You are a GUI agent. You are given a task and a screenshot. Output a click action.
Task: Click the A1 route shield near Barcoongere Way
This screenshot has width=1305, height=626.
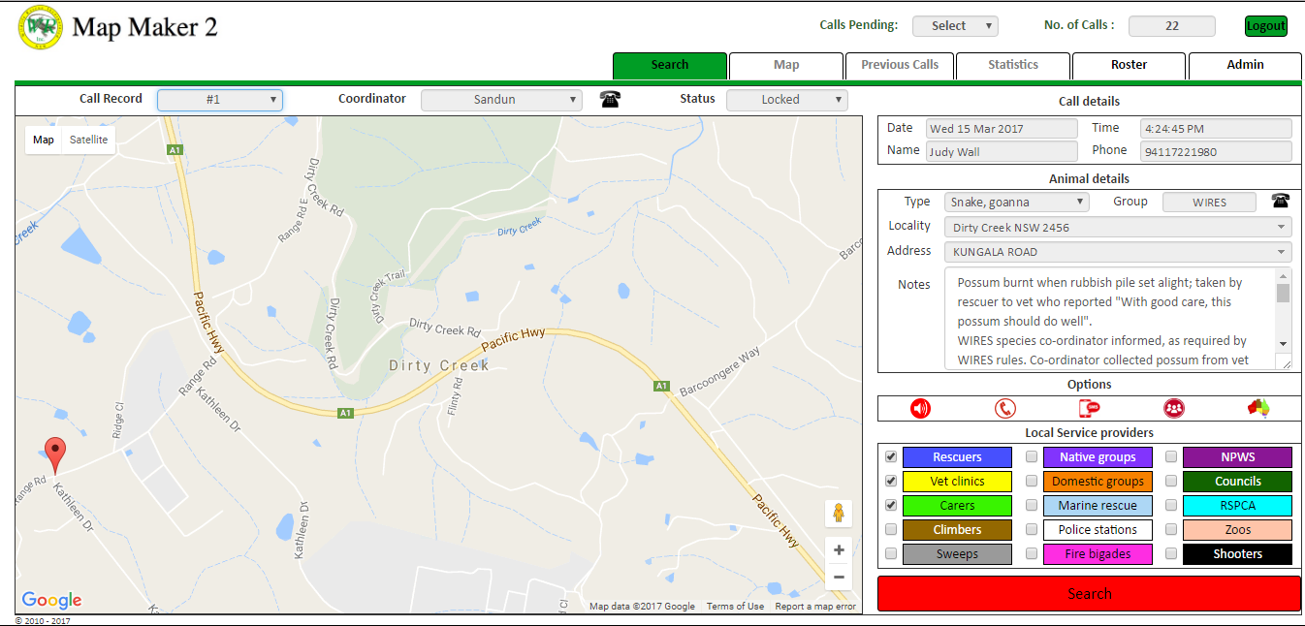click(661, 386)
